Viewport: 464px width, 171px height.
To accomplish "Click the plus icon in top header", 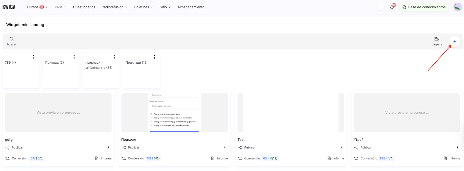I will 381,7.
